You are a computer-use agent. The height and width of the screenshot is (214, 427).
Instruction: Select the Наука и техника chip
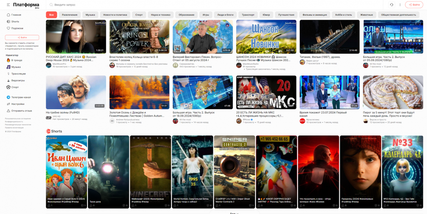161,15
